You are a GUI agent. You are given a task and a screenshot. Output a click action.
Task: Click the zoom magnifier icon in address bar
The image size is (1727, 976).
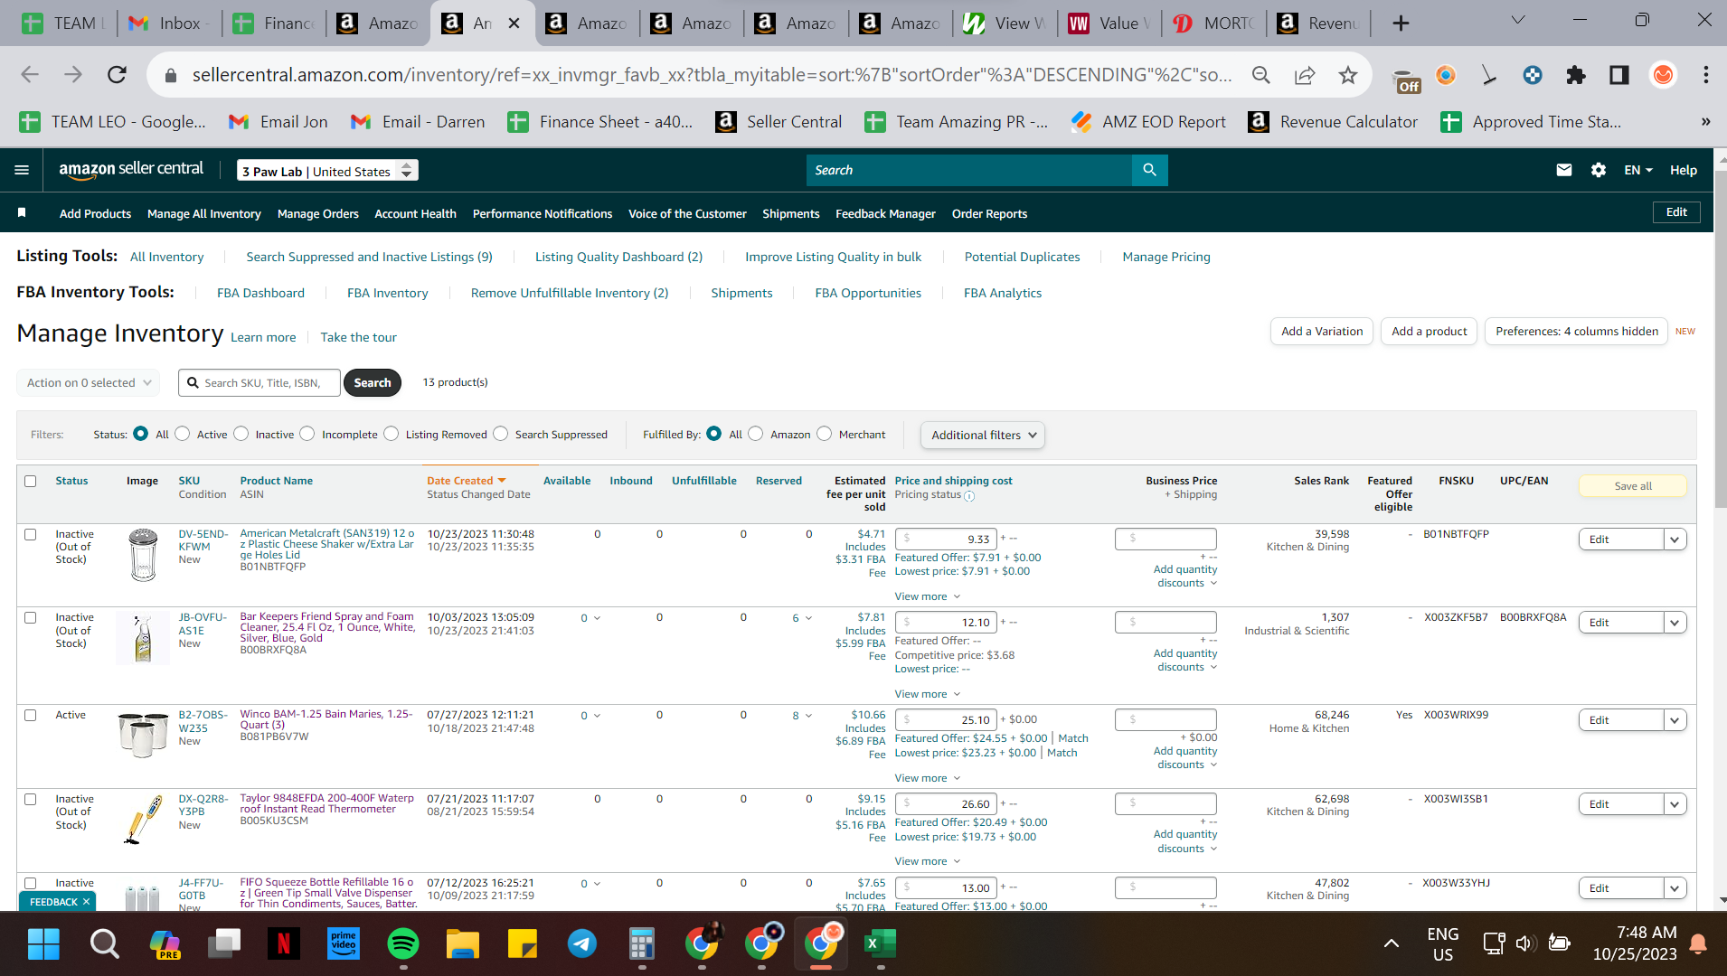click(1261, 75)
